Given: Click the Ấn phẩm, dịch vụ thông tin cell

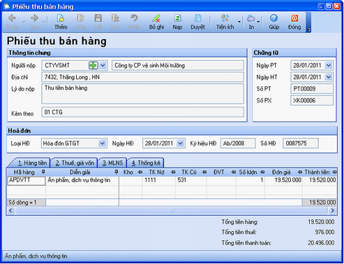Looking at the screenshot, I should (82, 181).
